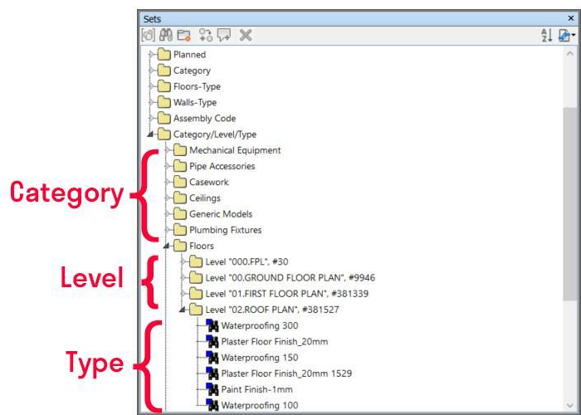The image size is (581, 415).
Task: Select the "Category" folder label
Action: 192,71
